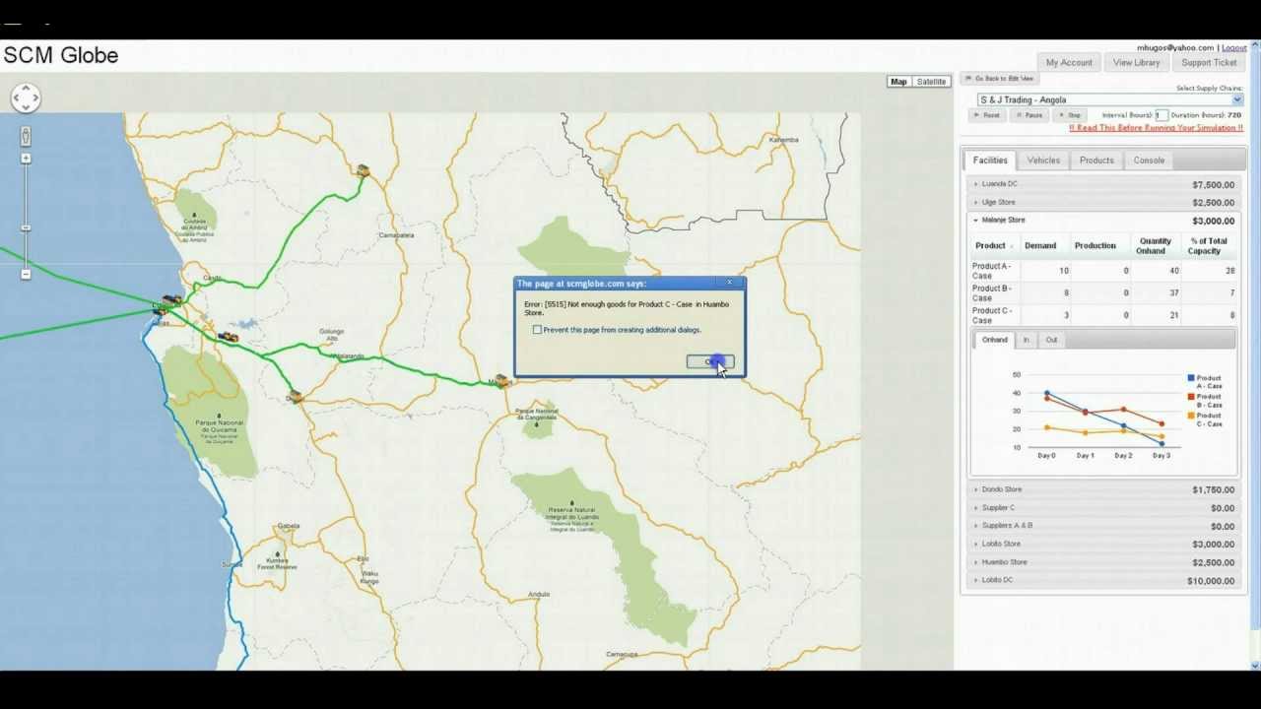
Task: Click the Product C - Case table row
Action: tap(1103, 315)
